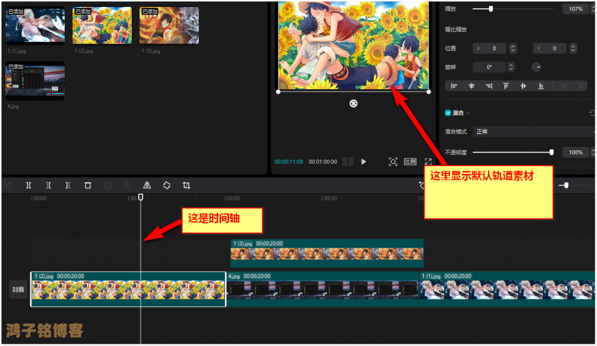The height and width of the screenshot is (346, 597).
Task: Toggle the 混合 checkbox
Action: click(x=448, y=113)
